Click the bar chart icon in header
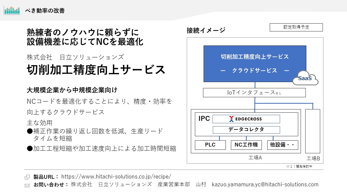Image resolution: width=347 pixels, height=195 pixels. click(12, 11)
